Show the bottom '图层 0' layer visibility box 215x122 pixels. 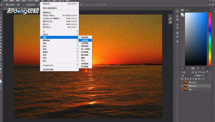[x=182, y=90]
